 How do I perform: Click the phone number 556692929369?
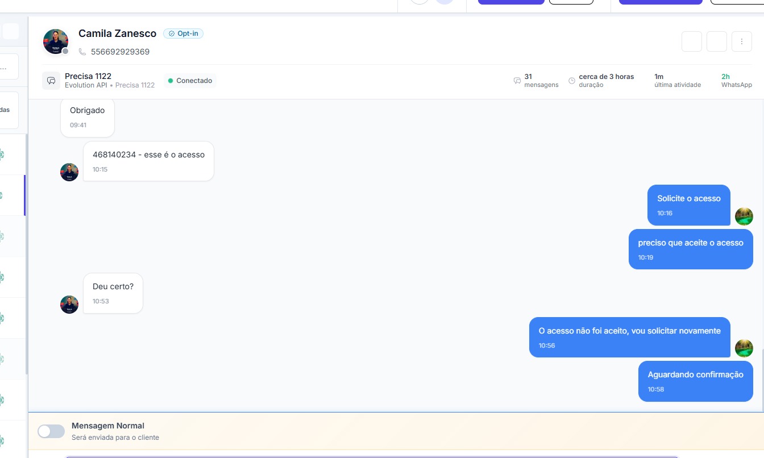pos(120,52)
